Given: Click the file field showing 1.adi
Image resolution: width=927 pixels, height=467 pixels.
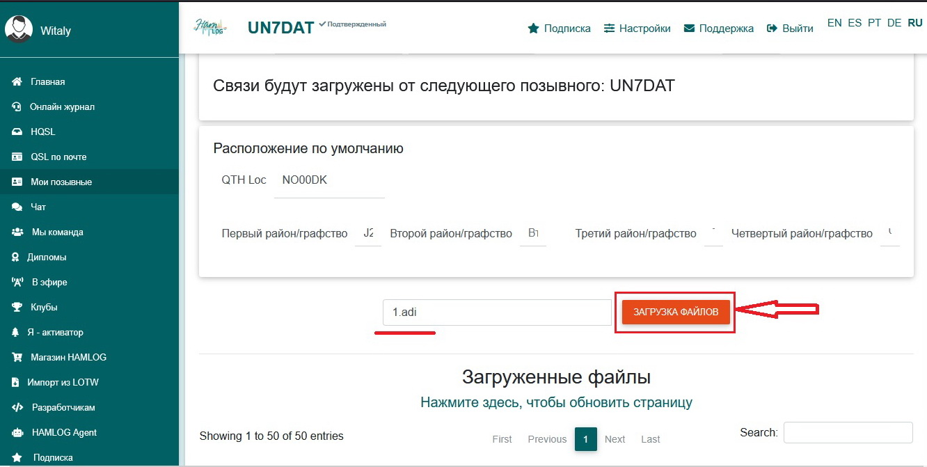Looking at the screenshot, I should (497, 312).
